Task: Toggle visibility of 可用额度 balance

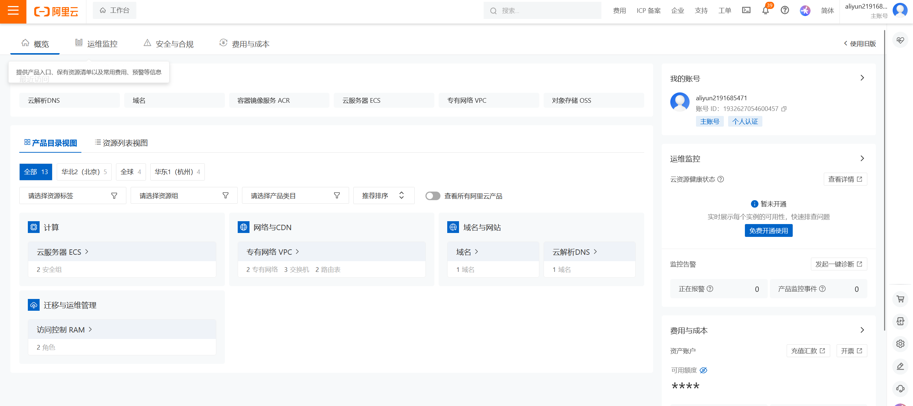Action: (703, 370)
